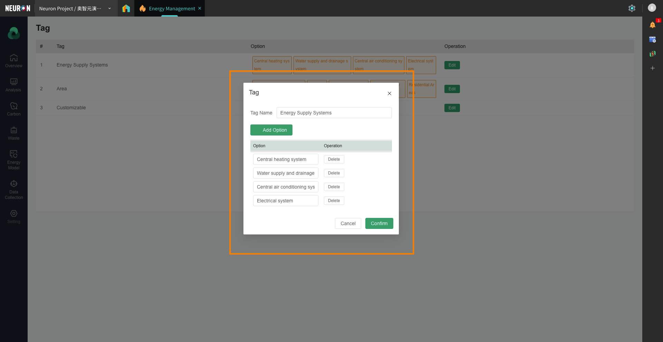Click the Add Option button
The height and width of the screenshot is (342, 663).
[x=271, y=130]
